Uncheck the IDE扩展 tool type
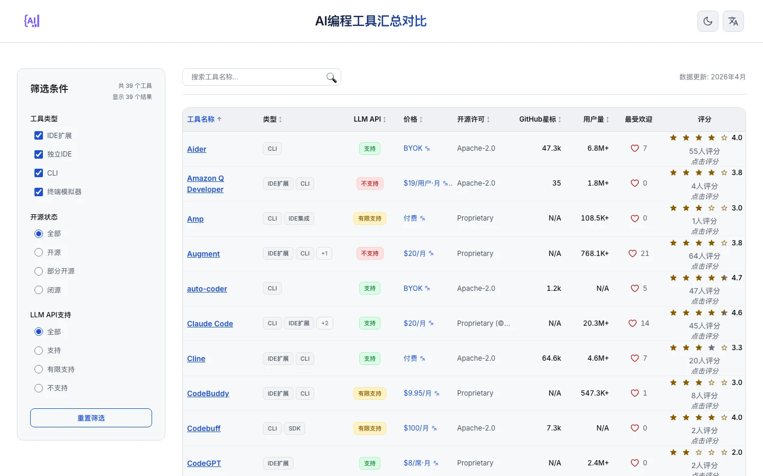 pyautogui.click(x=39, y=135)
